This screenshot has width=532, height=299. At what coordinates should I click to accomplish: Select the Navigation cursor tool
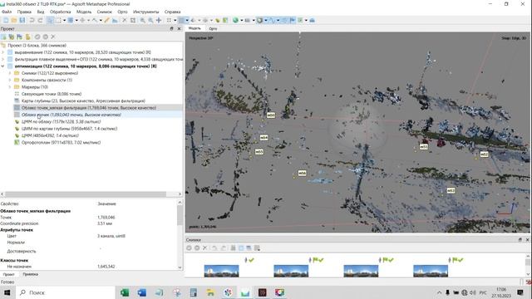click(50, 20)
